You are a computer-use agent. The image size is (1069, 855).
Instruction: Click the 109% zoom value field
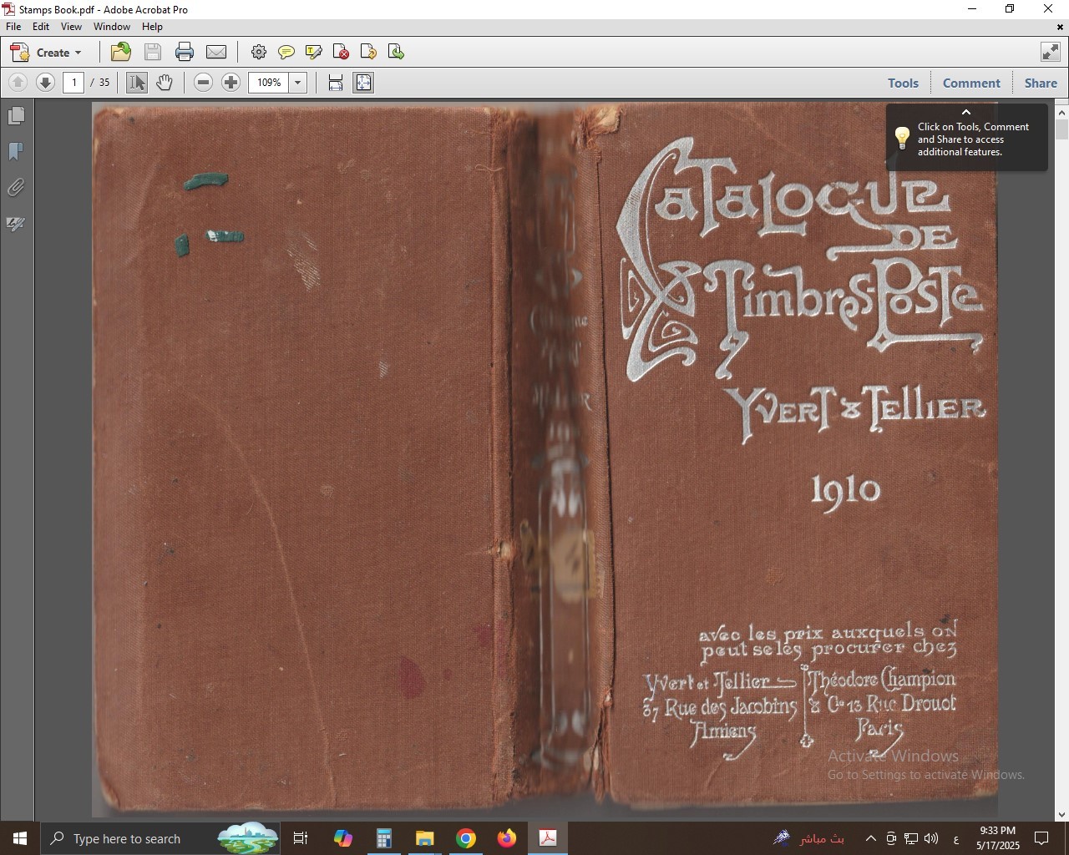269,83
